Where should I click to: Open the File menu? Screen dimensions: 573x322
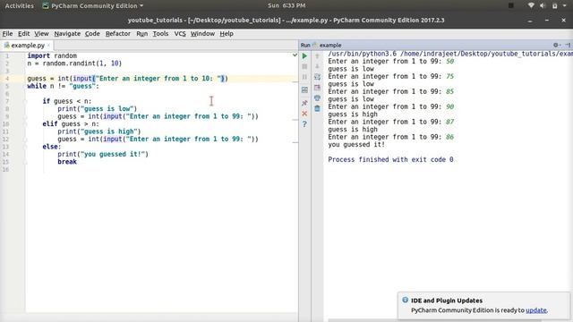tap(7, 34)
